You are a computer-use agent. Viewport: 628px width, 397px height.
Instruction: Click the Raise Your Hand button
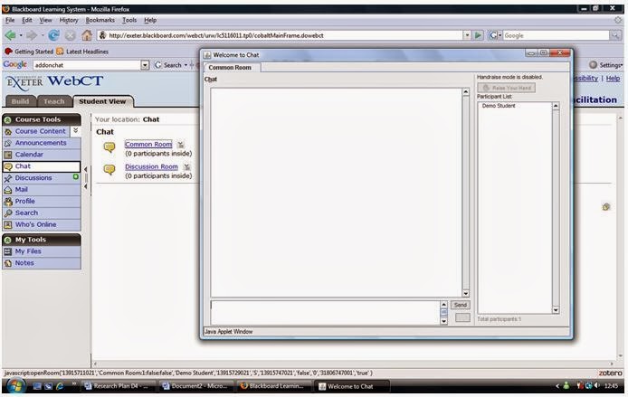pos(506,88)
